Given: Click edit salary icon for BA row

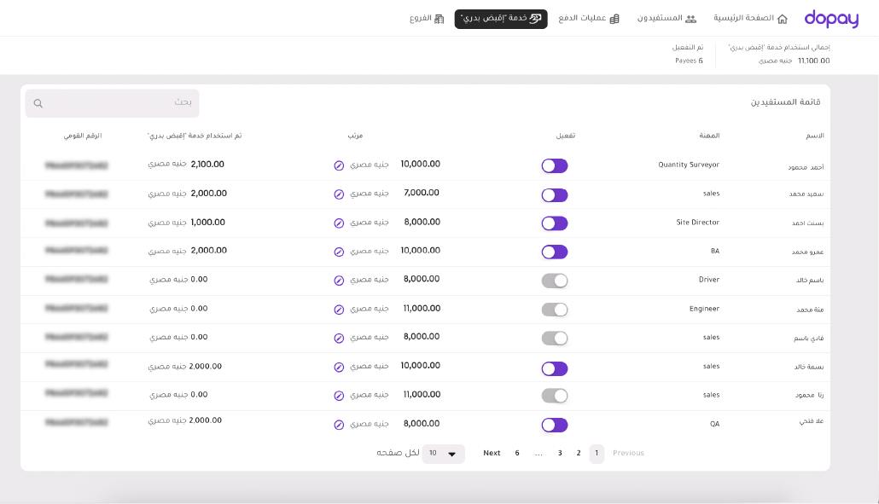Looking at the screenshot, I should 339,252.
